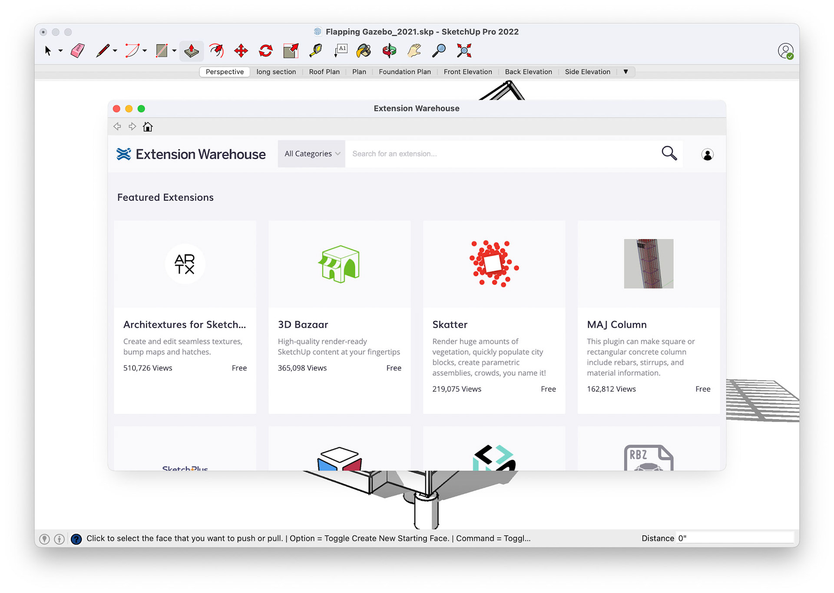Viewport: 834px width, 593px height.
Task: Select the Eraser tool
Action: tap(78, 51)
